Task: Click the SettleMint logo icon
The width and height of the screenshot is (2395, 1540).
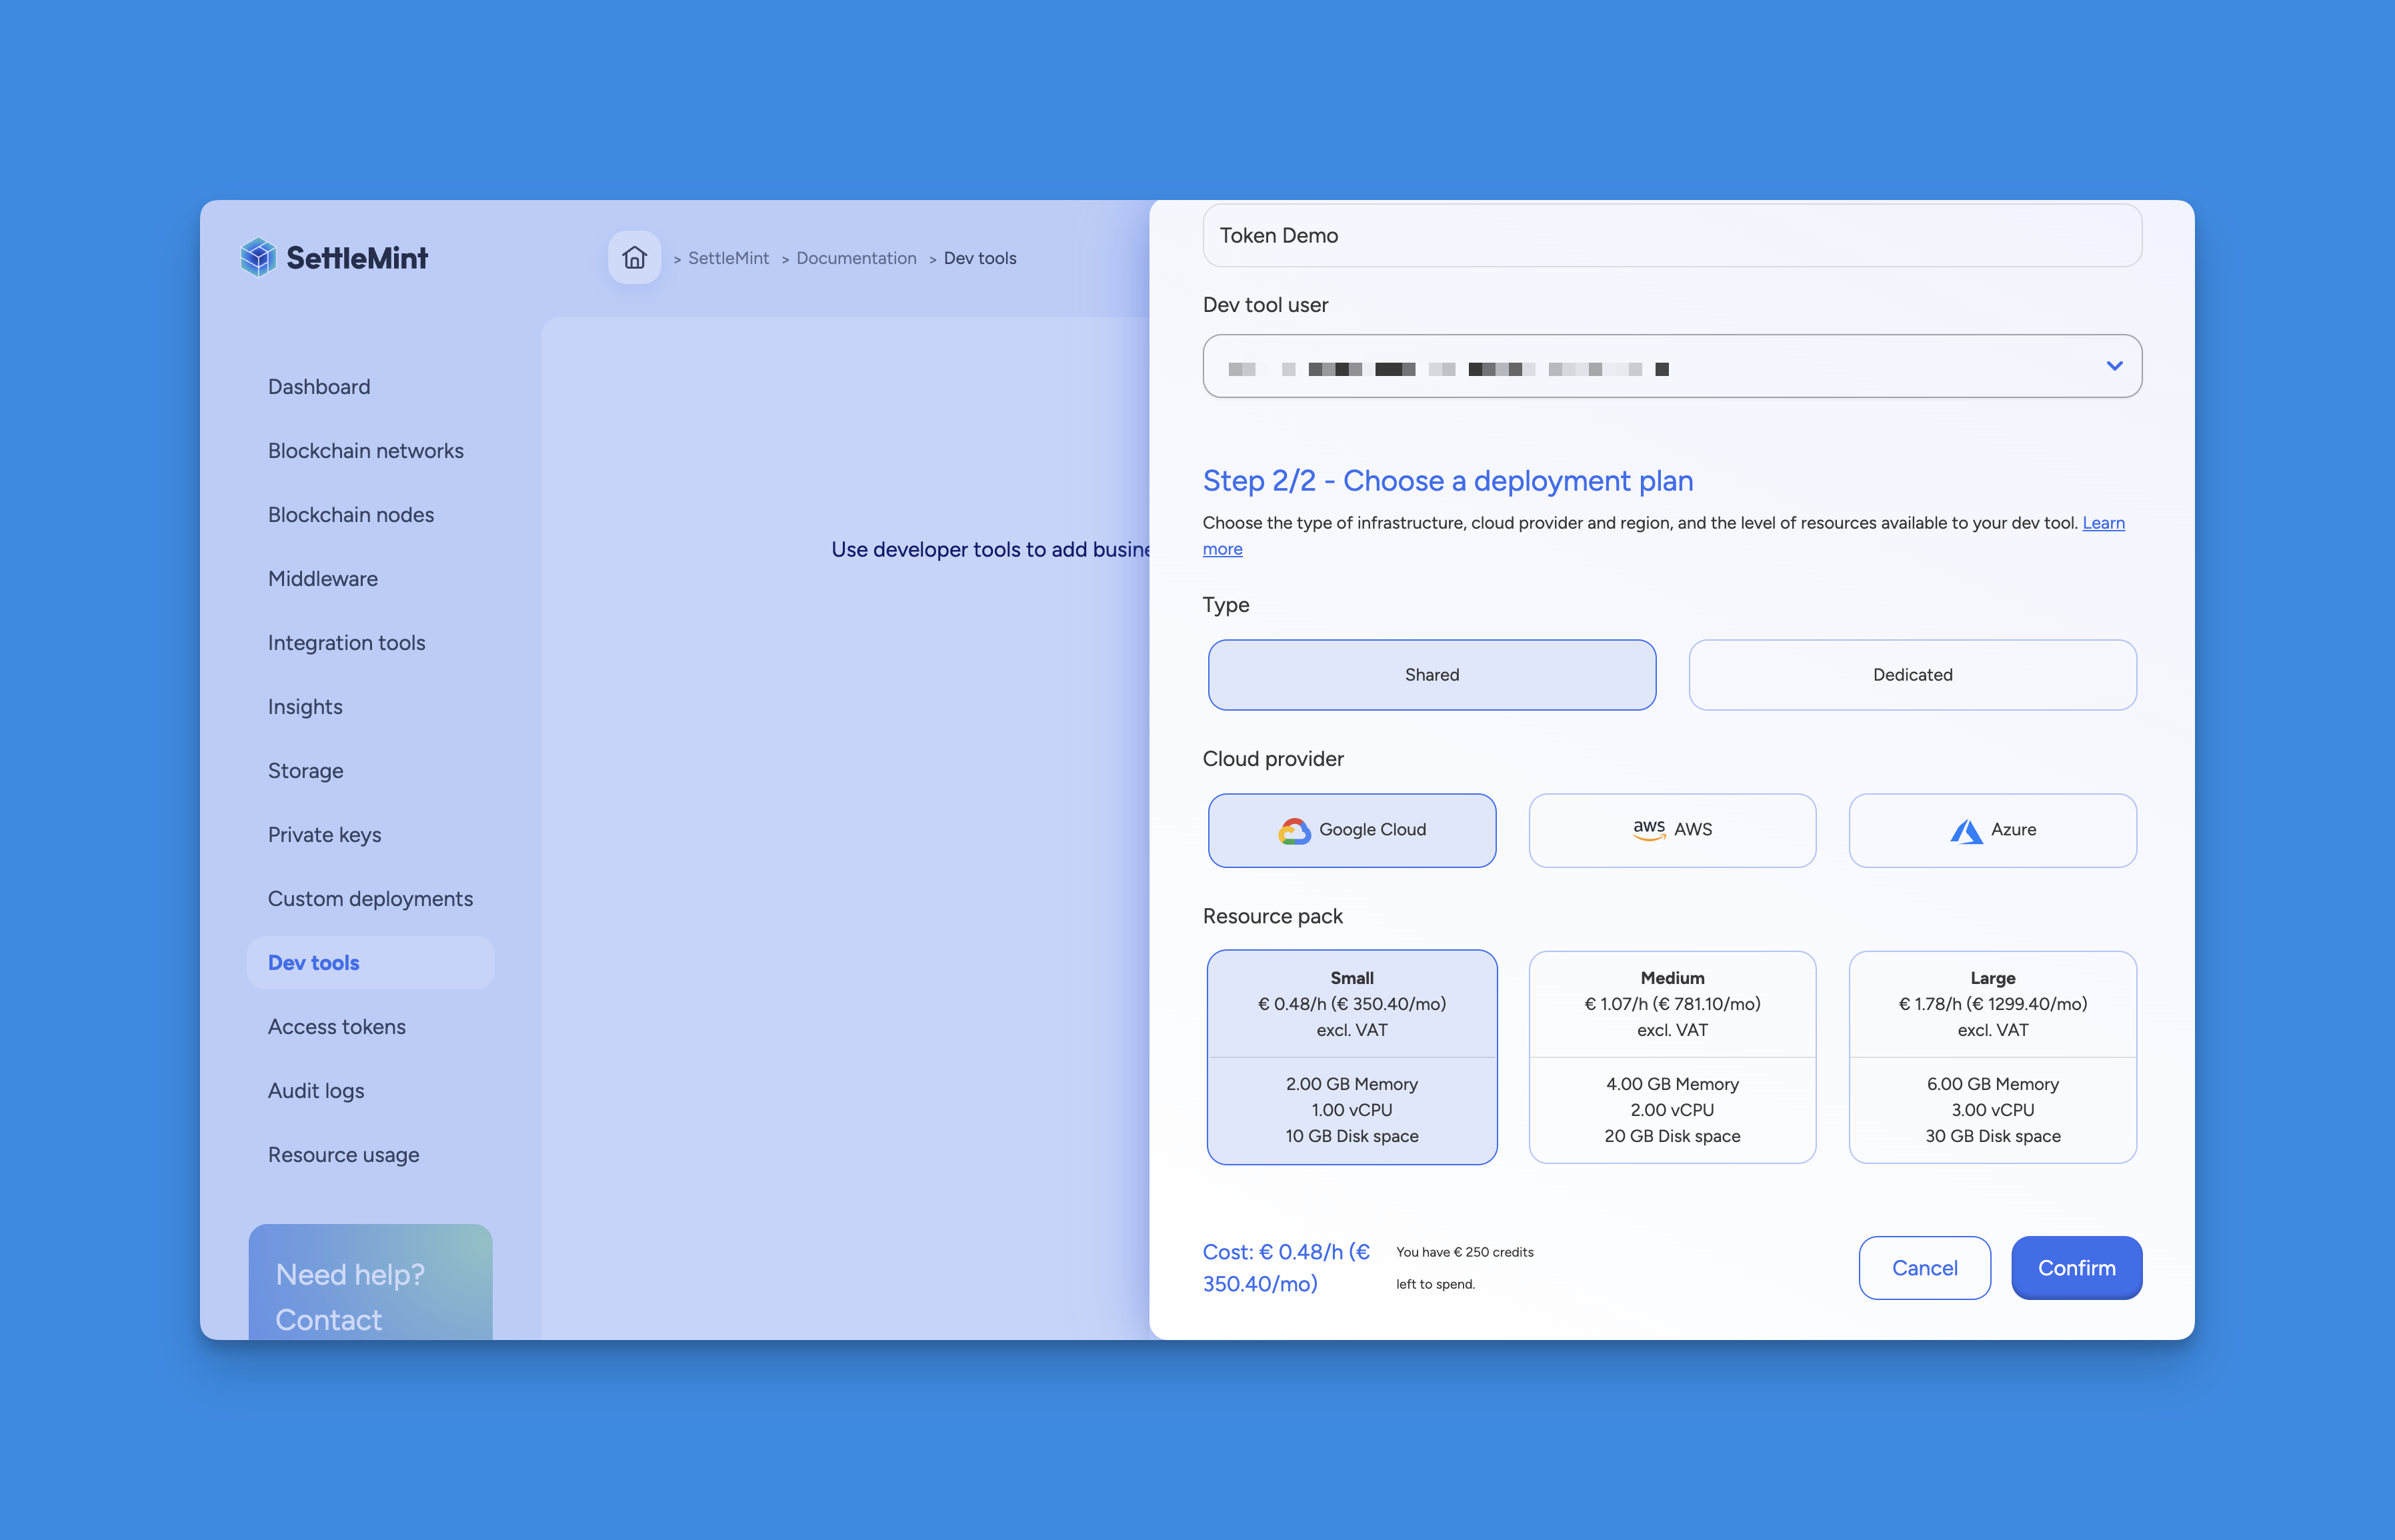Action: pyautogui.click(x=258, y=259)
